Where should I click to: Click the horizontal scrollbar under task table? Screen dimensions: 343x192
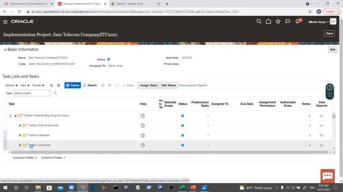pos(169,152)
